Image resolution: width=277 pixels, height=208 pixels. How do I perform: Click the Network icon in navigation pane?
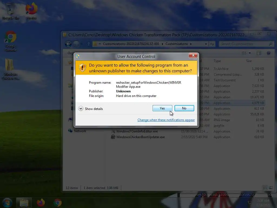70,131
